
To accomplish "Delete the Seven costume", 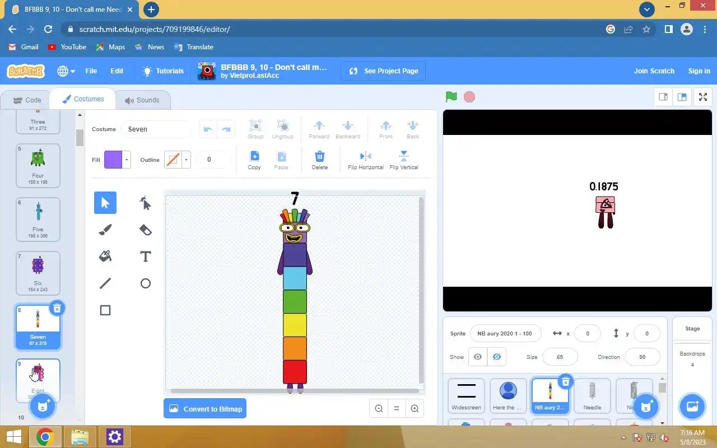I will point(57,308).
